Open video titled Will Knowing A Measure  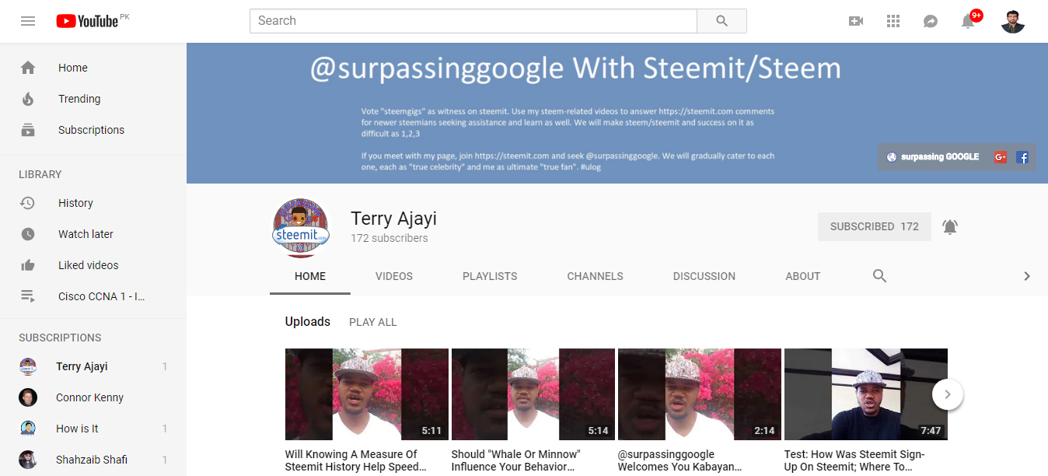pos(356,460)
